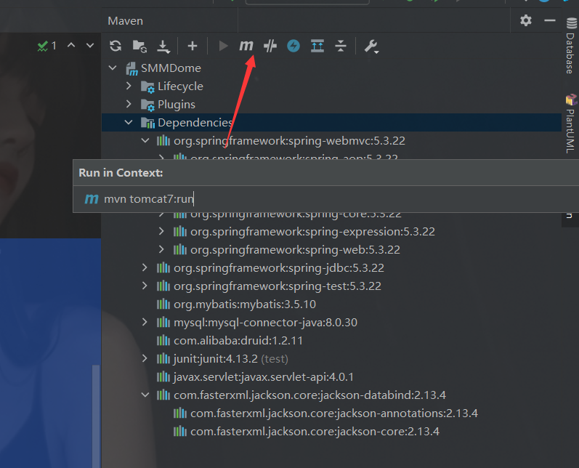This screenshot has width=579, height=468.
Task: Collapse spring-webmvc:5.3.22 dependency
Action: coord(145,140)
